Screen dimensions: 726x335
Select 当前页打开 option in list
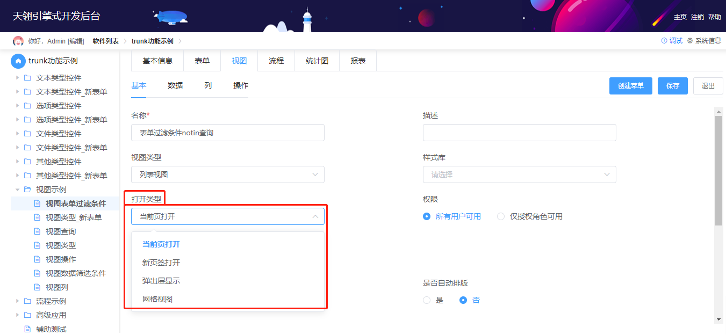click(x=228, y=244)
